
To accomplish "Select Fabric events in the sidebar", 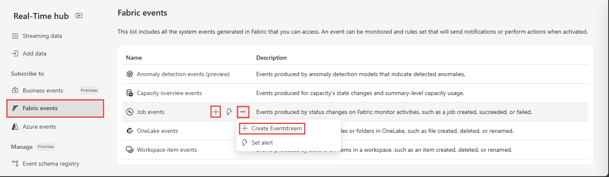I will (55, 108).
